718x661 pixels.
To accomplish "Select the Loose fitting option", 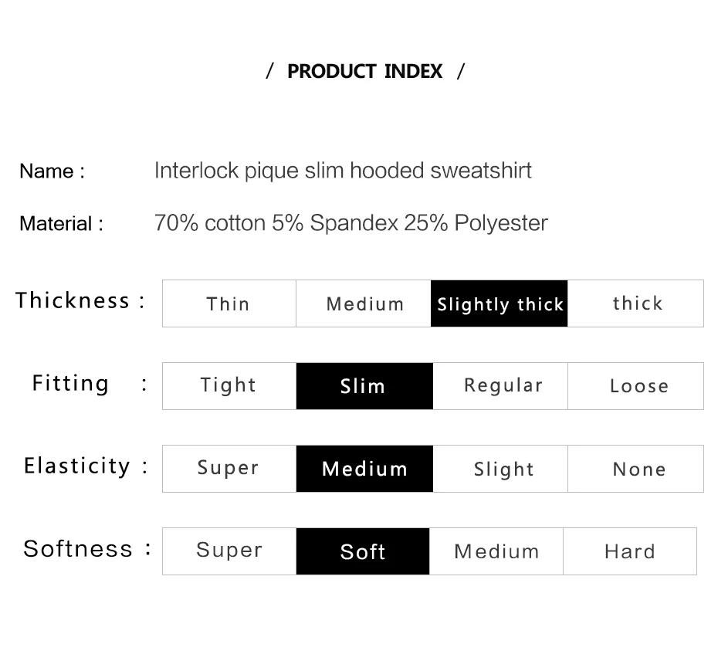I will [x=635, y=385].
